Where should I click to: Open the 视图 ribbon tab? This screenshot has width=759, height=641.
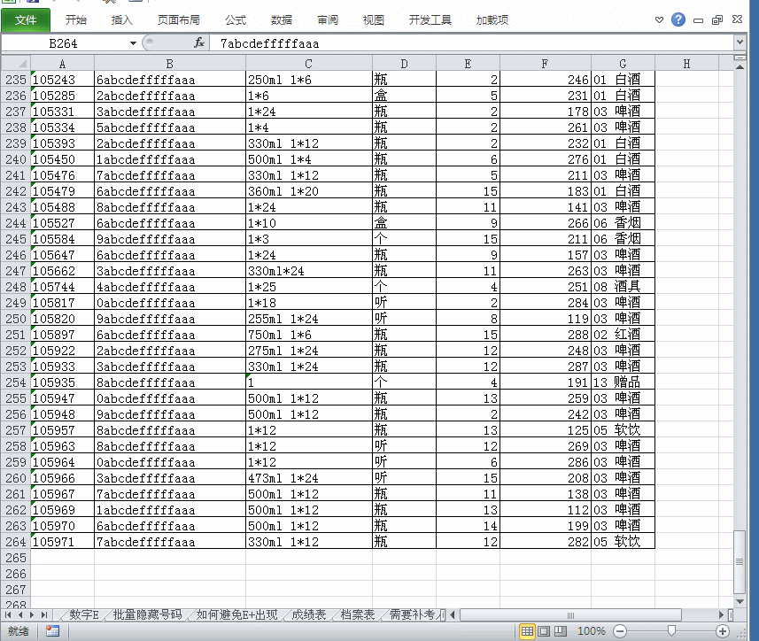[x=374, y=20]
